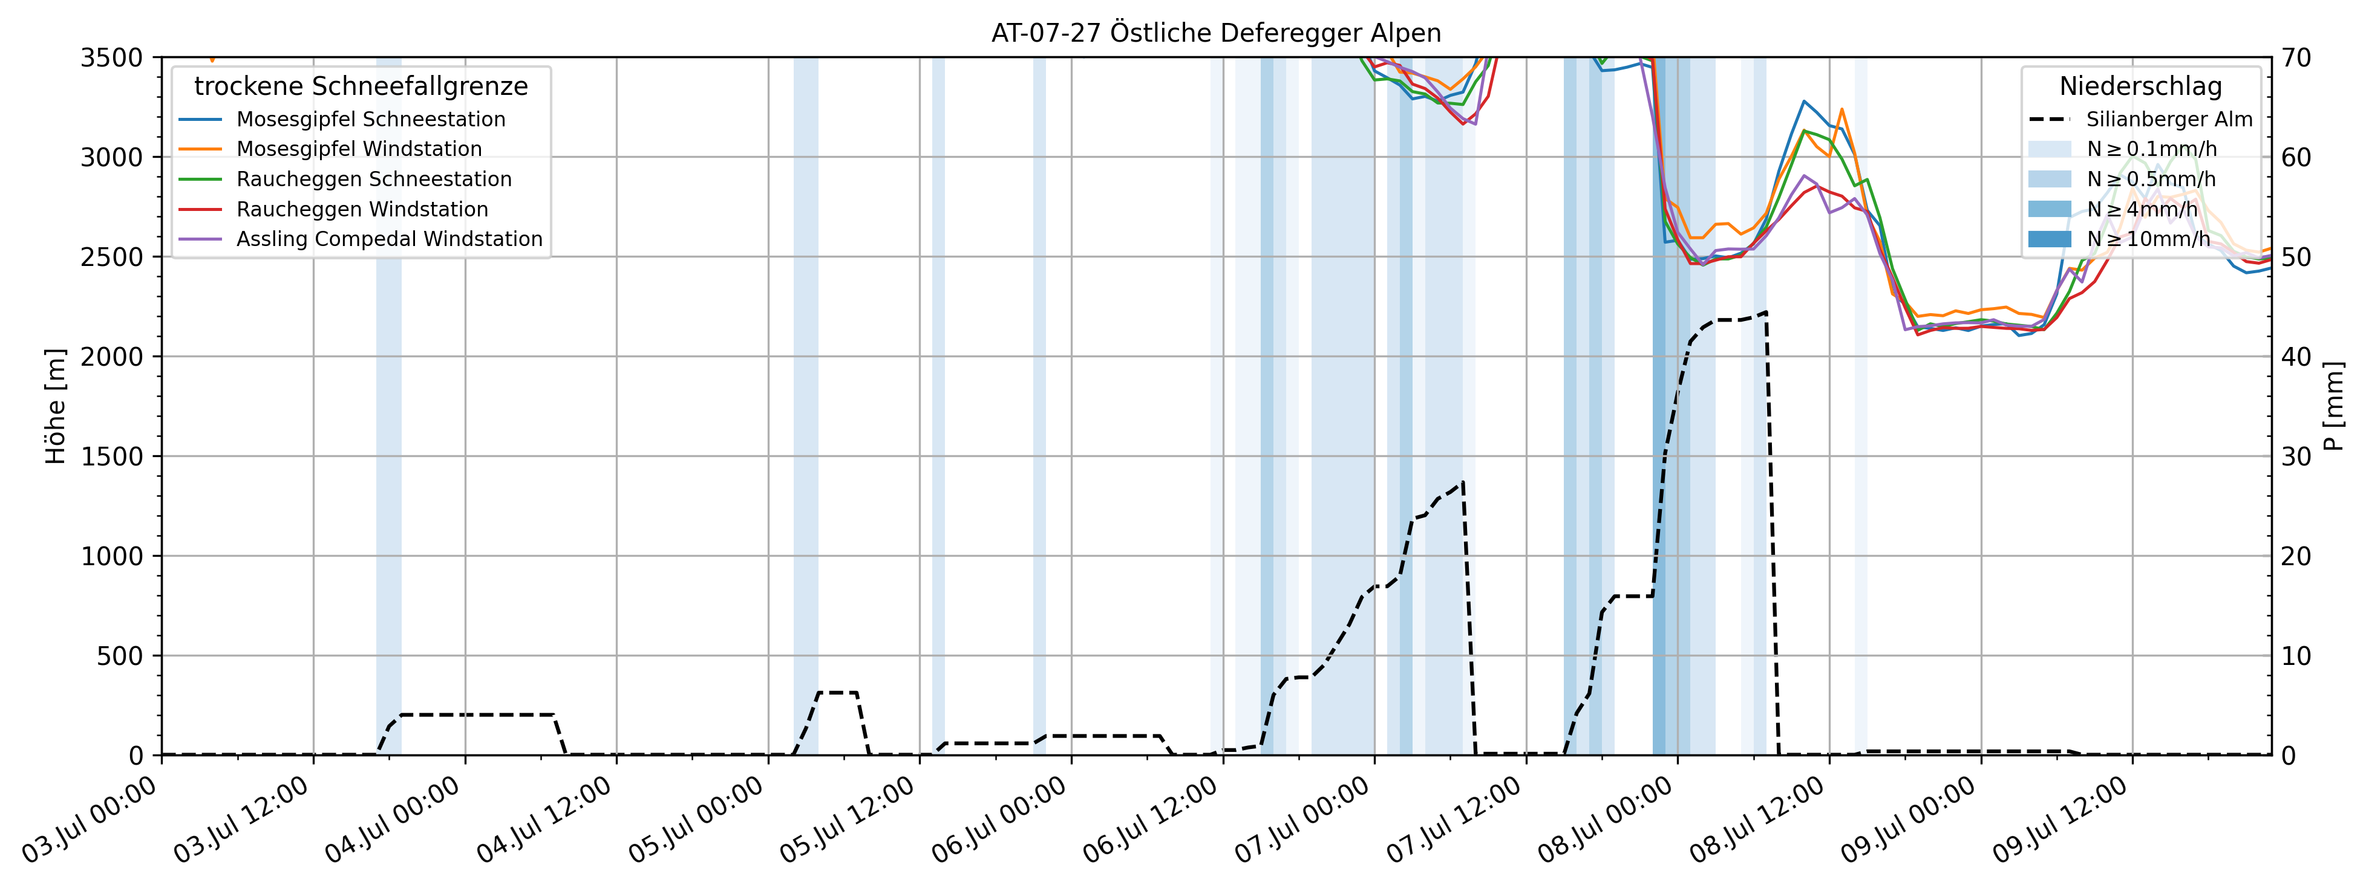Click the Mosesgipfel Windstation legend label
The image size is (2366, 888).
click(358, 149)
